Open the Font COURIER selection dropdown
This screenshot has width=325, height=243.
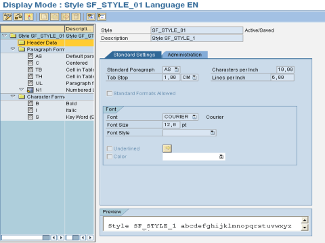(194, 117)
